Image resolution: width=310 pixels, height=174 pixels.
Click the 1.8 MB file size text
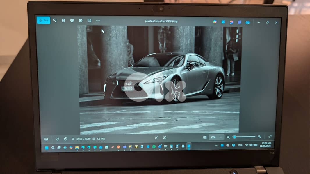[x=101, y=139]
